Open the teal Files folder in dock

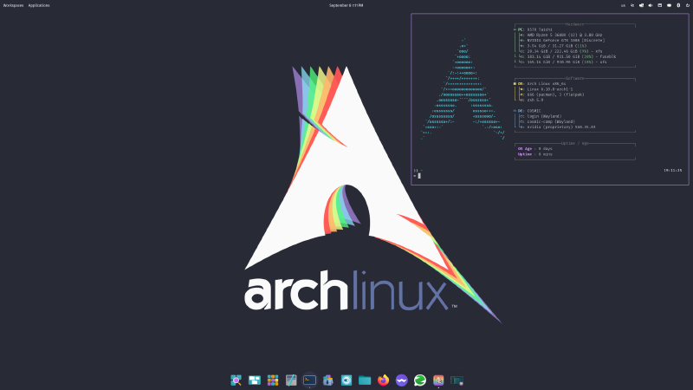coord(365,380)
